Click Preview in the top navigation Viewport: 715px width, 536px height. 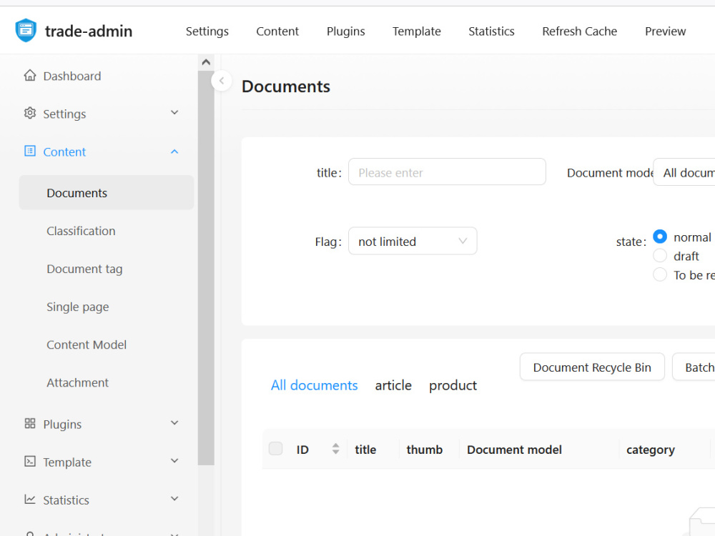665,31
